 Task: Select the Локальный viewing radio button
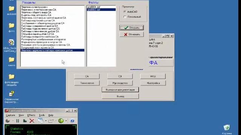click(125, 17)
